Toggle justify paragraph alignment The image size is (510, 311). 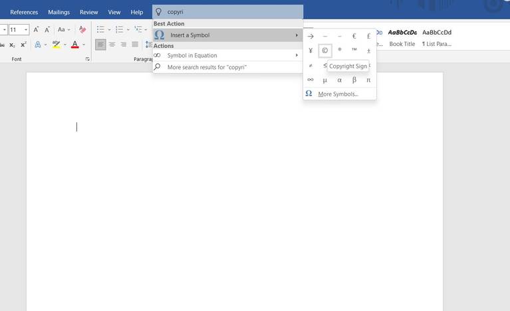coord(135,45)
